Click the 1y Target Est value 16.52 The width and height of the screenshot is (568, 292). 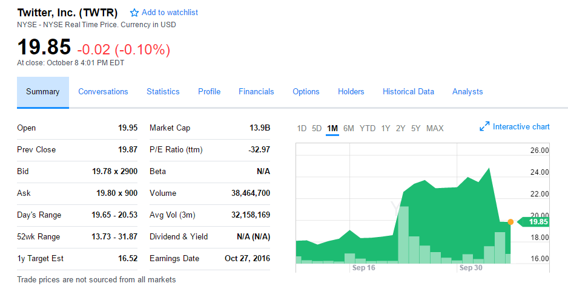[x=128, y=258]
